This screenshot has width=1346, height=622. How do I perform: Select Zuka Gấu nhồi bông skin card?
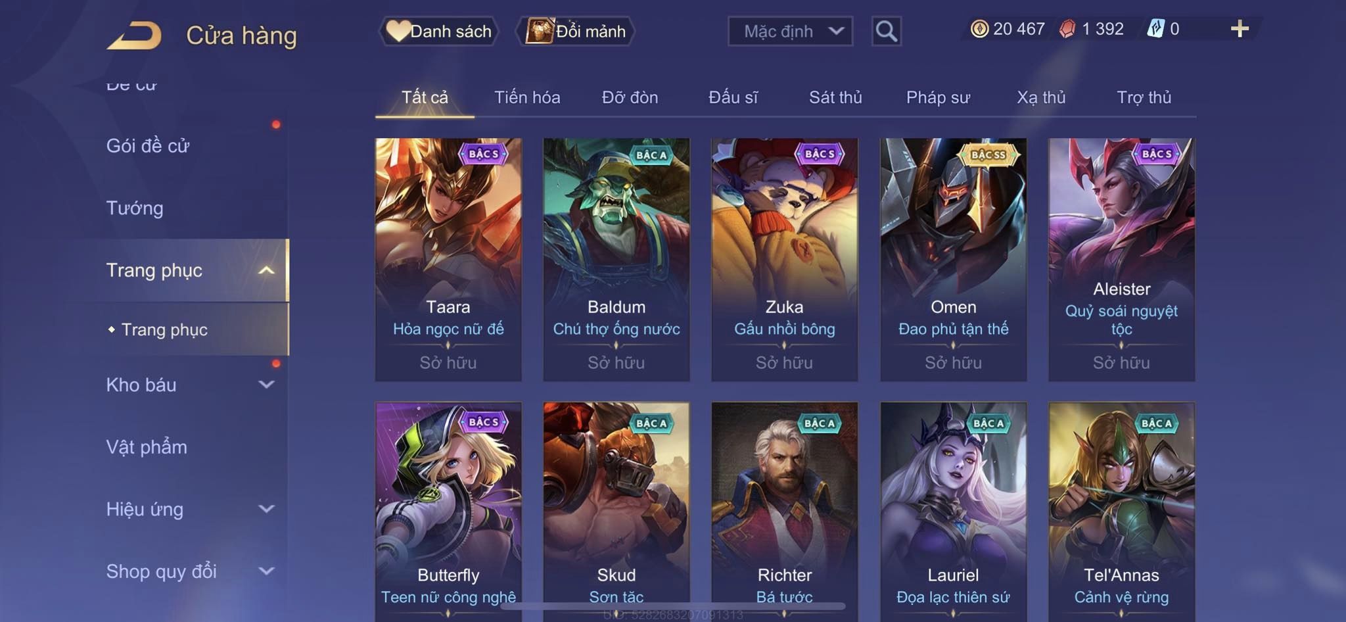tap(784, 260)
